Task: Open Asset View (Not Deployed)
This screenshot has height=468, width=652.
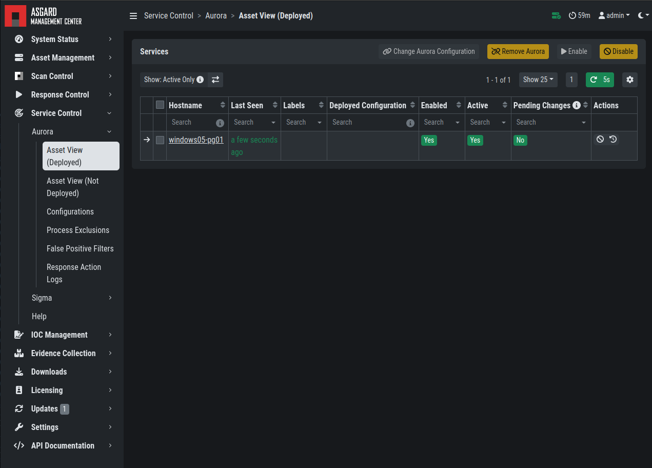Action: (81, 187)
